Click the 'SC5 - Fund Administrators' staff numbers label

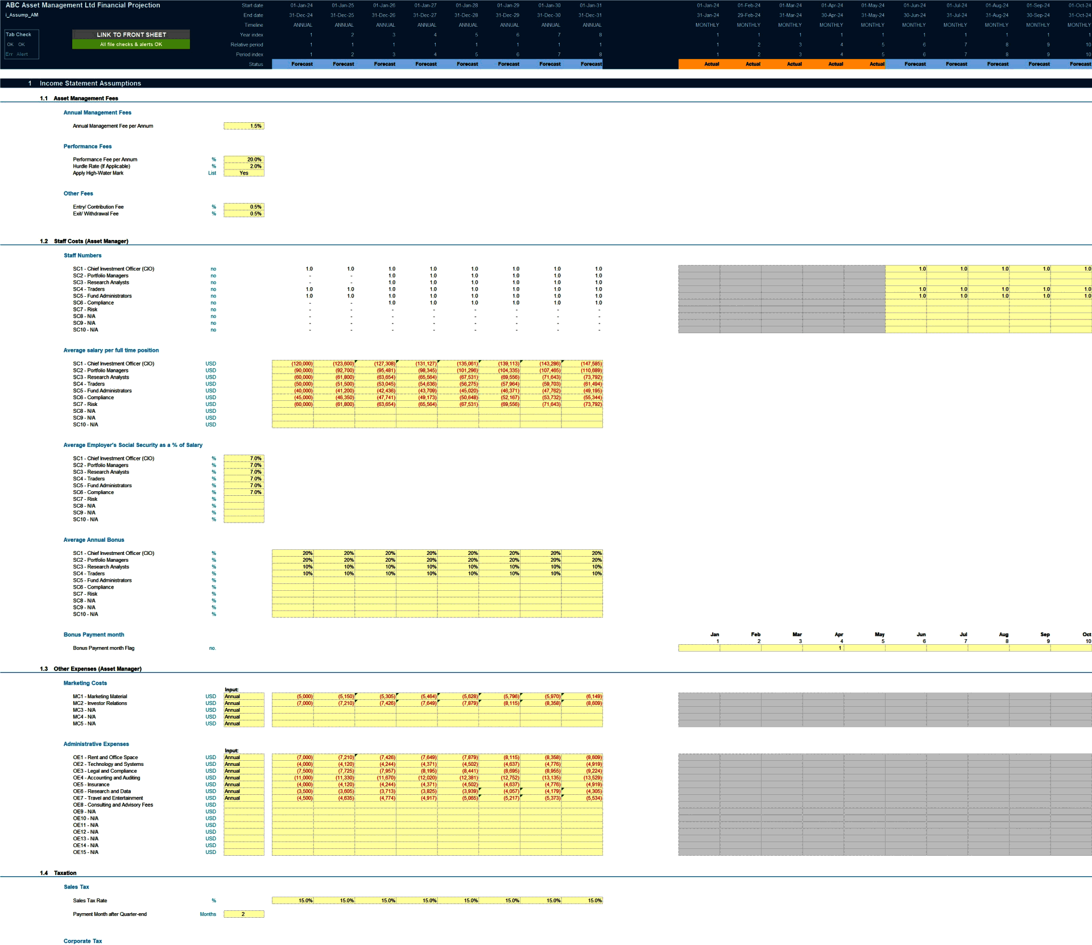tap(102, 296)
